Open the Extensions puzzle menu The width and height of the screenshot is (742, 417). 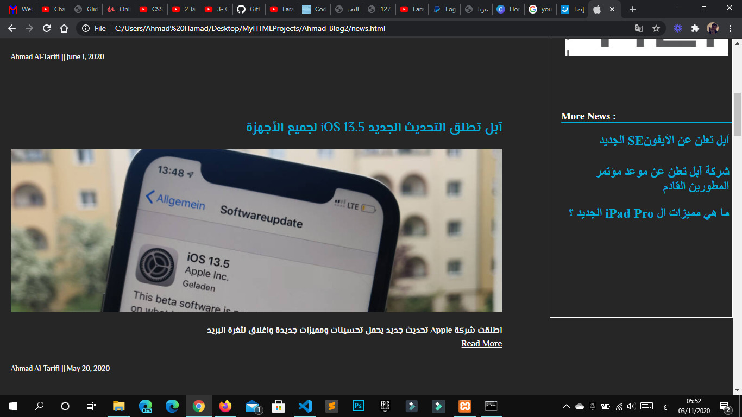coord(695,28)
